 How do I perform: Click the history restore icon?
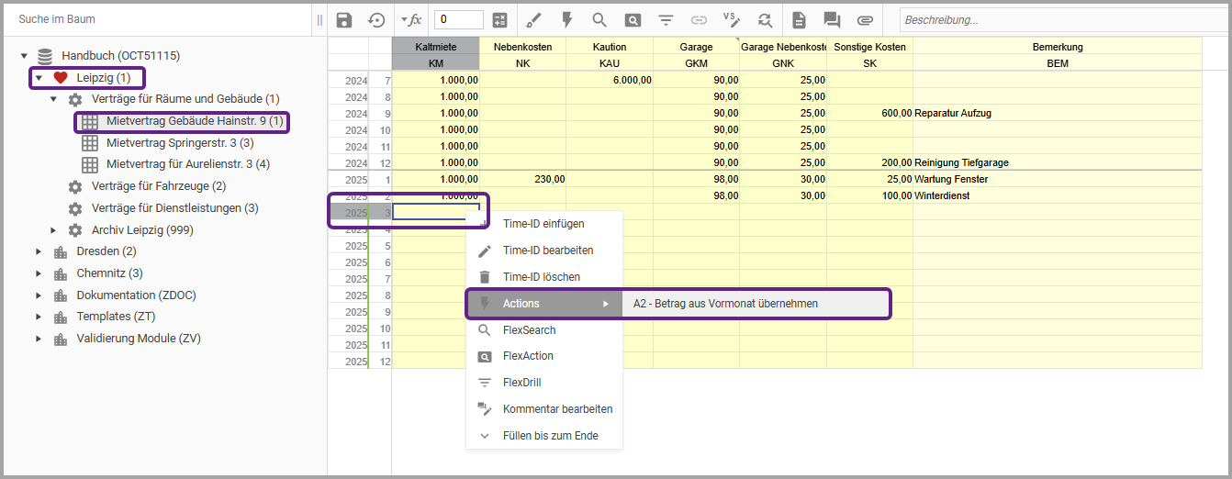(376, 20)
